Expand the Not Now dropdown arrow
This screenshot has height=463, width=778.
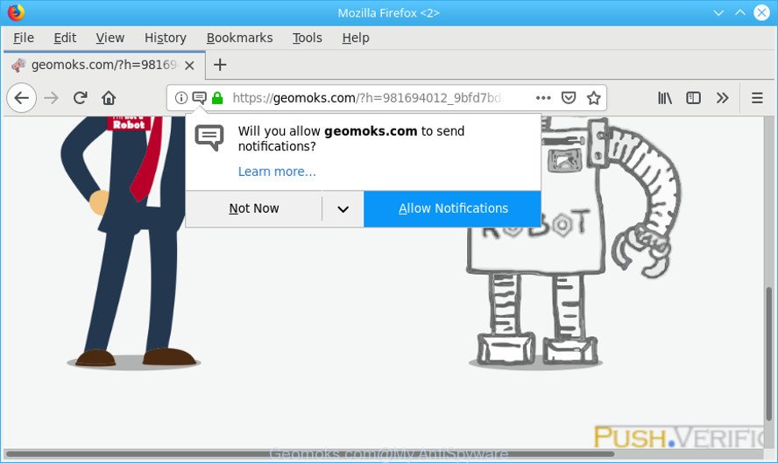pos(343,208)
